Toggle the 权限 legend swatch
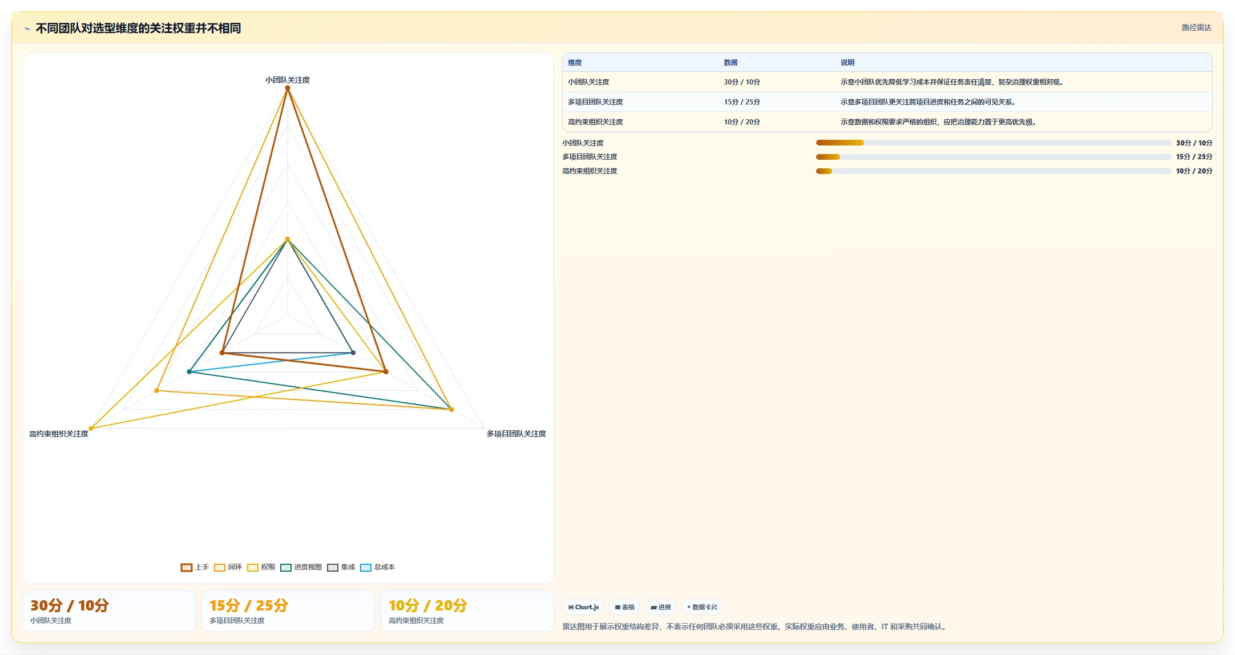This screenshot has width=1235, height=655. 252,567
